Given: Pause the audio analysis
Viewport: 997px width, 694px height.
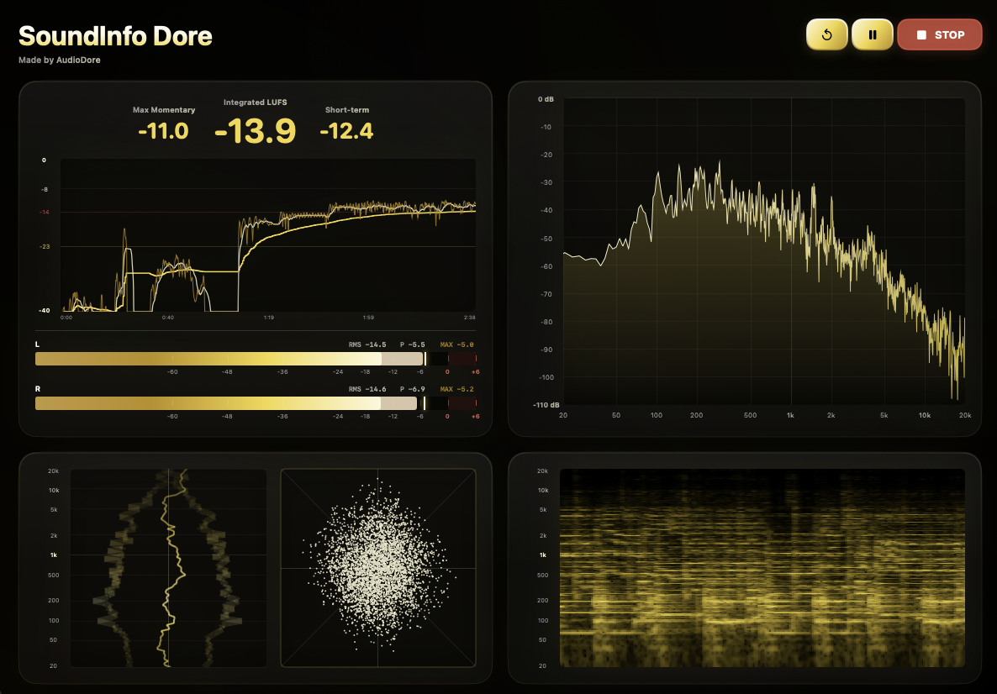Looking at the screenshot, I should tap(873, 35).
